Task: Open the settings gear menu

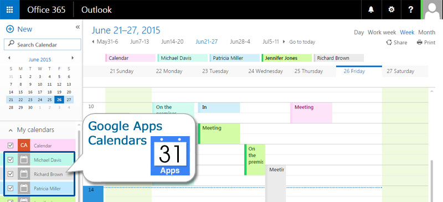Action: [x=391, y=9]
